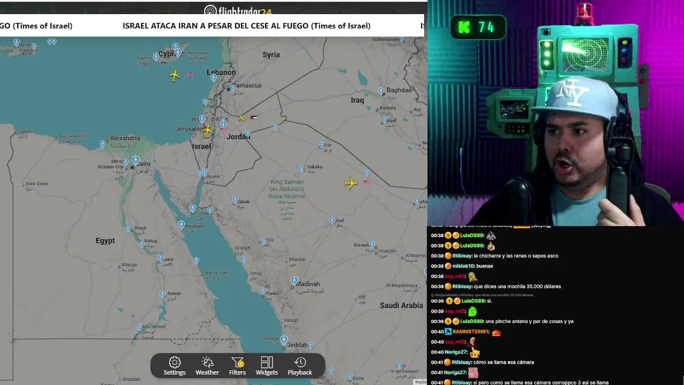Click the Jeddah airport pin
Image resolution: width=684 pixels, height=385 pixels.
284,340
